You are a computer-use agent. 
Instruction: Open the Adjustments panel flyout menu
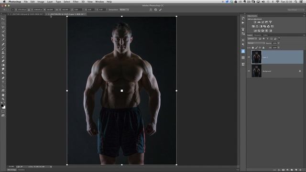(x=304, y=16)
